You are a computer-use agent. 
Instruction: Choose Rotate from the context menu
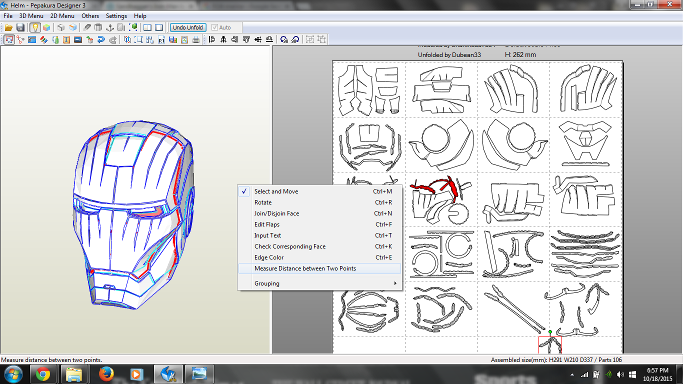pos(319,202)
